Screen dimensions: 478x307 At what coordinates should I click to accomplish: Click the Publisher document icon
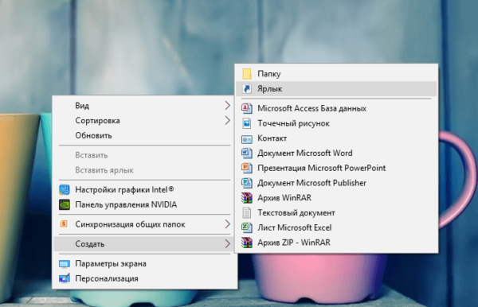(x=247, y=183)
